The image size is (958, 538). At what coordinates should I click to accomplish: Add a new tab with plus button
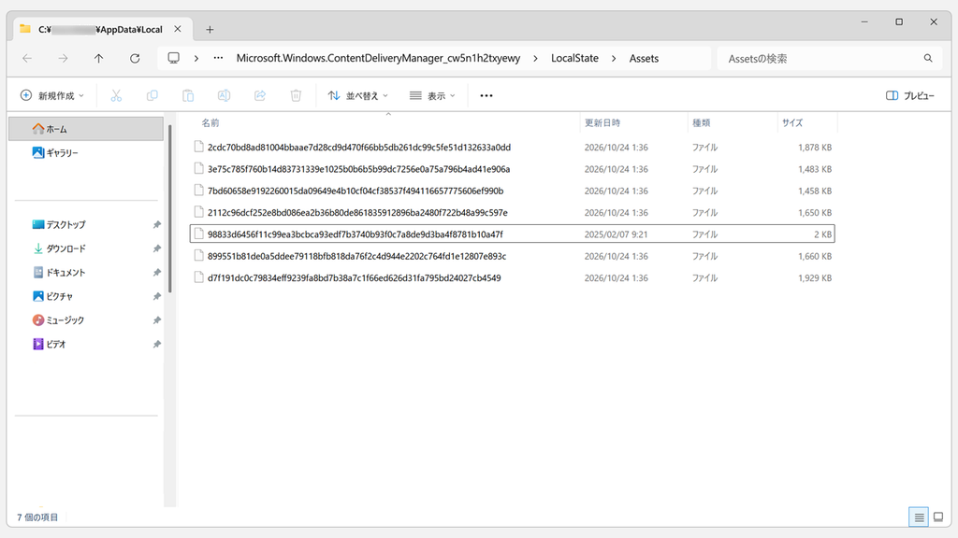pyautogui.click(x=210, y=29)
